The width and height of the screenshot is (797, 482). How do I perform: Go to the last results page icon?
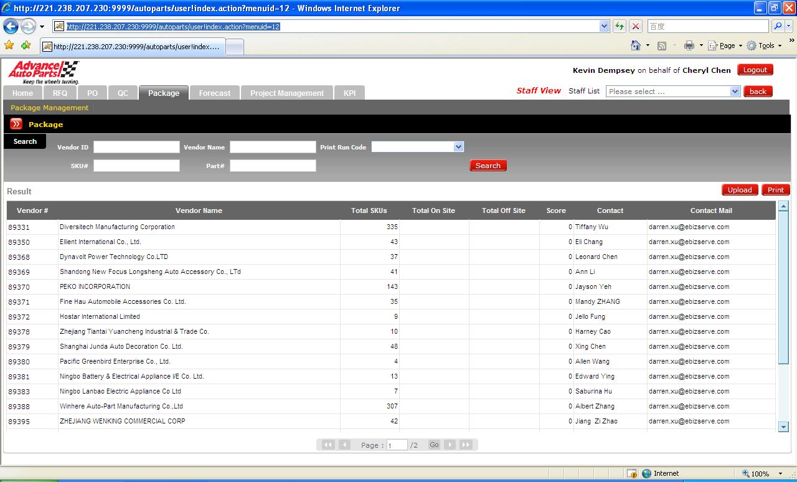[x=466, y=445]
